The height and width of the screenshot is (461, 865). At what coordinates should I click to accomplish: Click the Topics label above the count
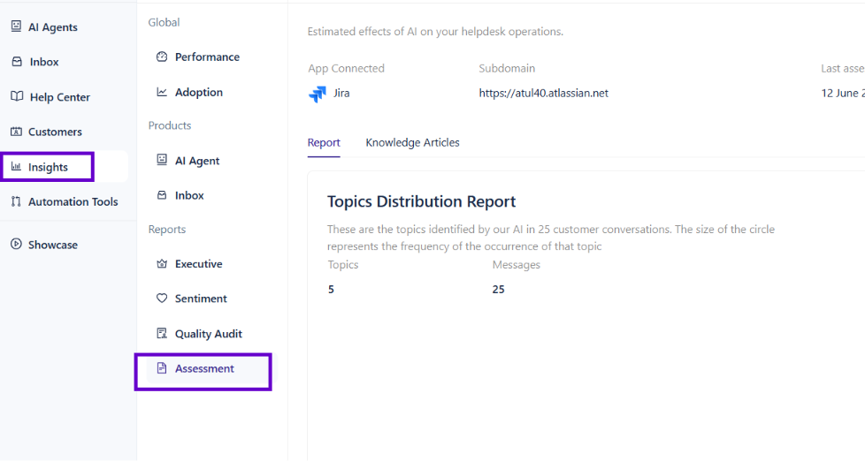coord(343,265)
